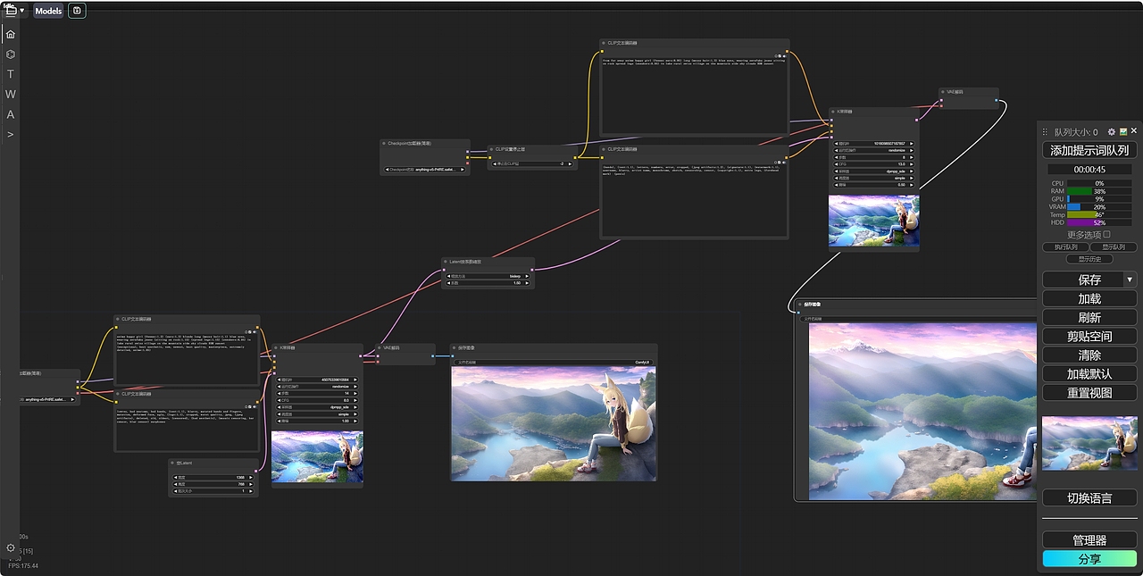
Task: Click the 加载默认 button
Action: click(1089, 373)
